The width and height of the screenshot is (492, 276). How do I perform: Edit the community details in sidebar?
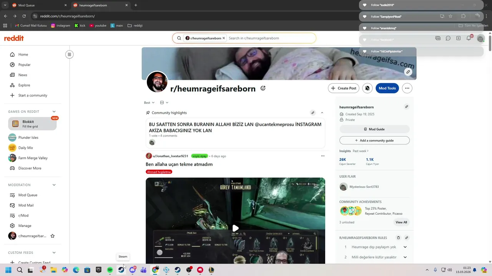407,107
